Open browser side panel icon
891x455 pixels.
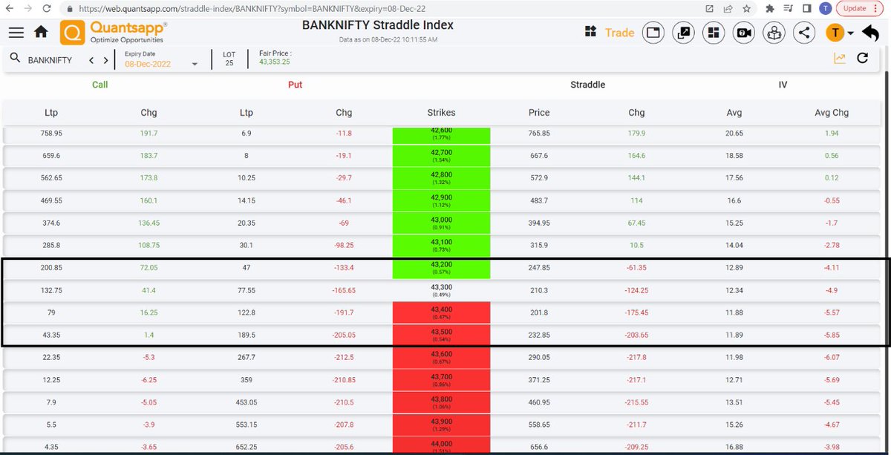(x=806, y=8)
